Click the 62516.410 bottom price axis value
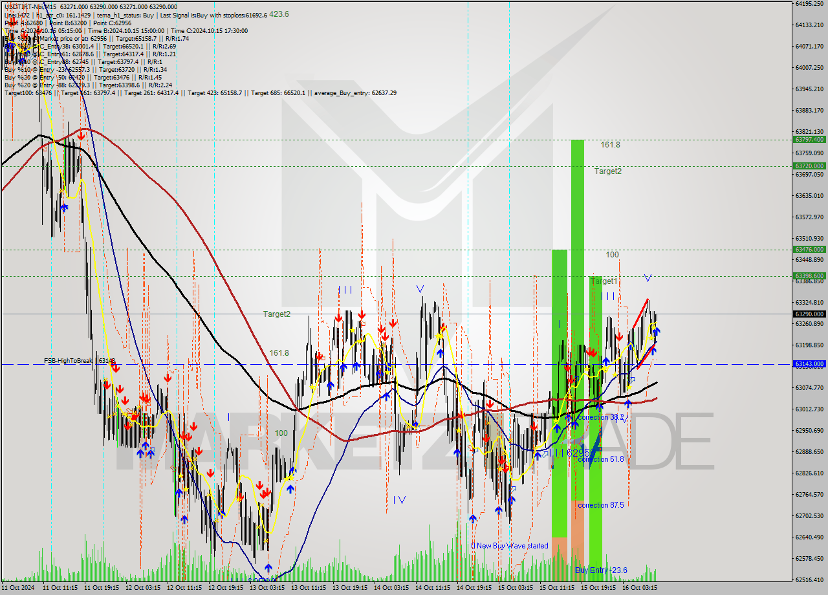This screenshot has height=595, width=828. pos(809,579)
